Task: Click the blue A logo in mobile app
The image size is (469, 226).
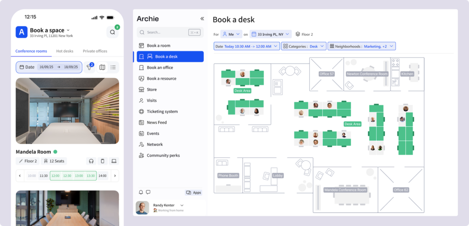Action: [x=22, y=32]
